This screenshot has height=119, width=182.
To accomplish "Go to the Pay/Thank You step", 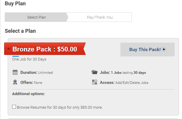I will (x=100, y=17).
